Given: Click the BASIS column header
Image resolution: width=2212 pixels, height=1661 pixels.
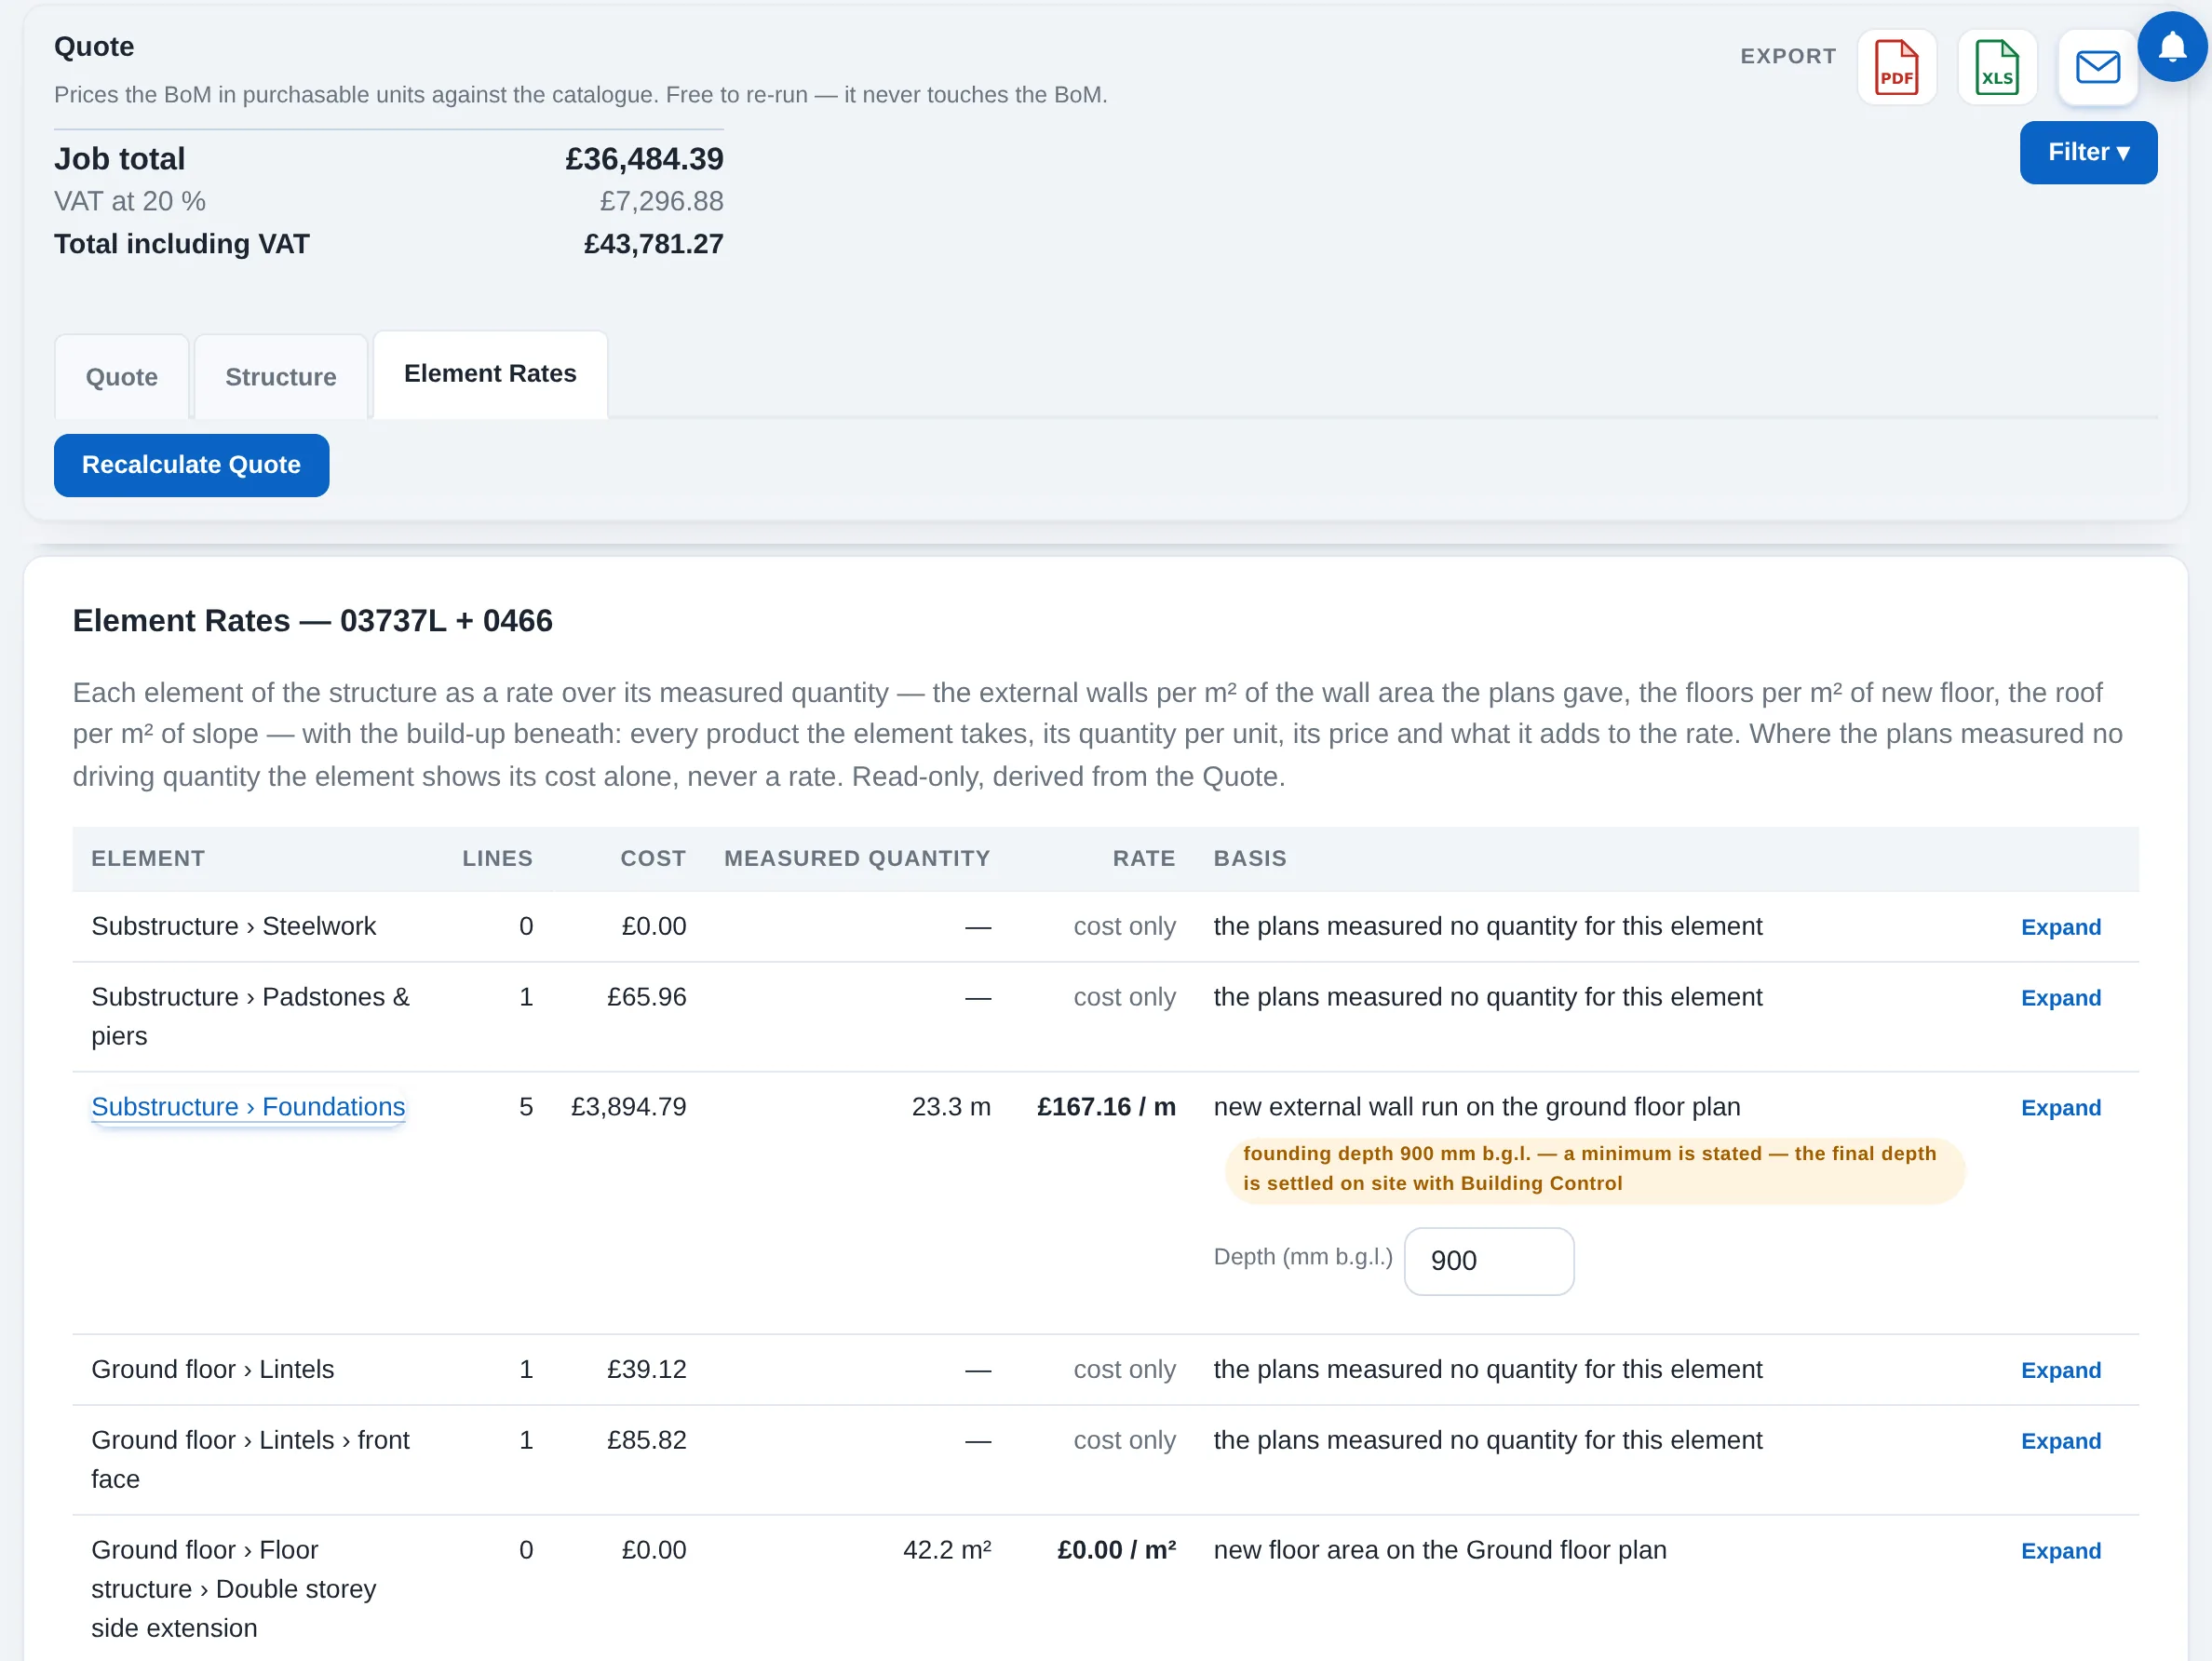Looking at the screenshot, I should pyautogui.click(x=1250, y=858).
